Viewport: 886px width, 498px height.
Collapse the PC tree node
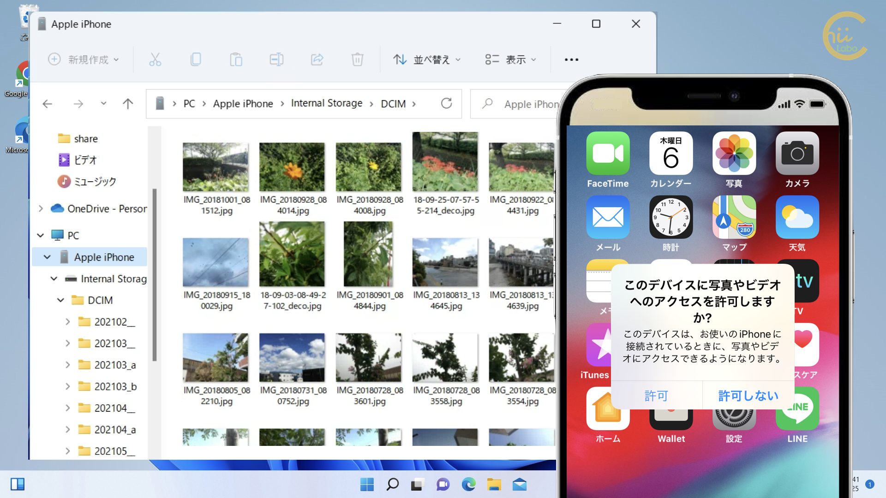point(41,236)
